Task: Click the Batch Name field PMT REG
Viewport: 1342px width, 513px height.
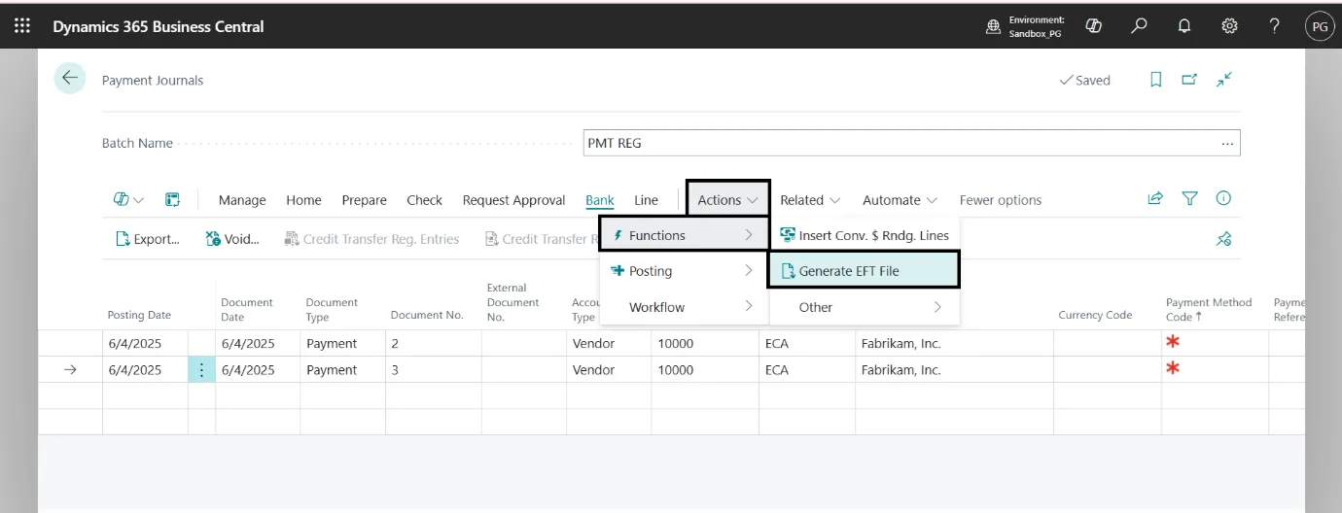Action: coord(900,143)
